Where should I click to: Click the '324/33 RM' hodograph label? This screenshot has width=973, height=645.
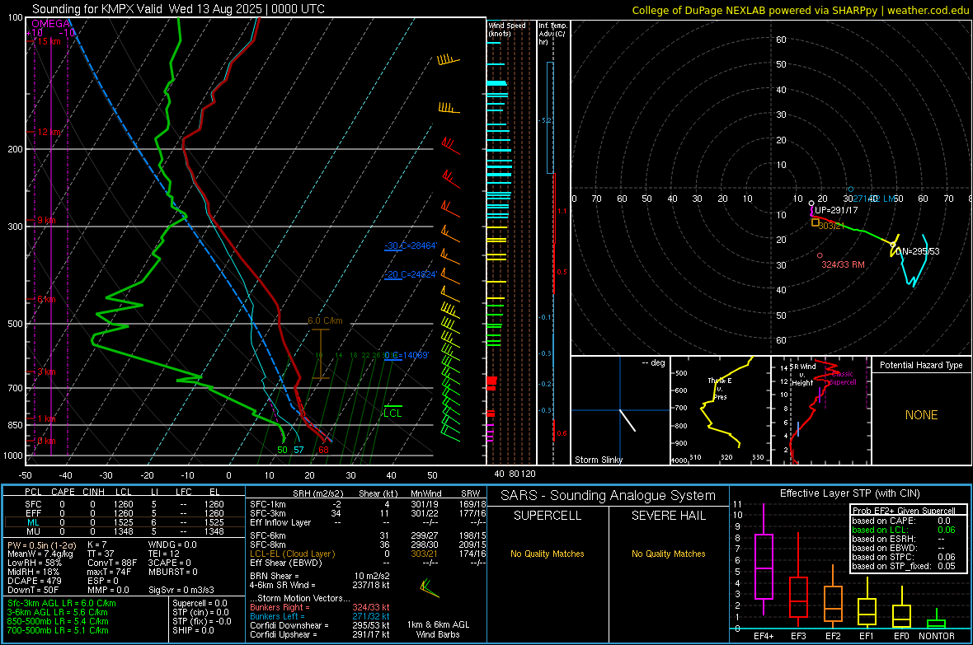tap(844, 264)
